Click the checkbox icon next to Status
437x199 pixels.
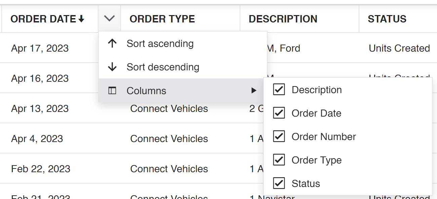click(x=279, y=183)
